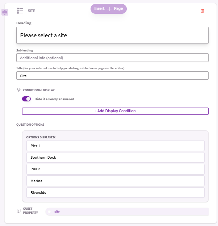Click the Insert Page button
This screenshot has width=218, height=226.
tap(109, 9)
